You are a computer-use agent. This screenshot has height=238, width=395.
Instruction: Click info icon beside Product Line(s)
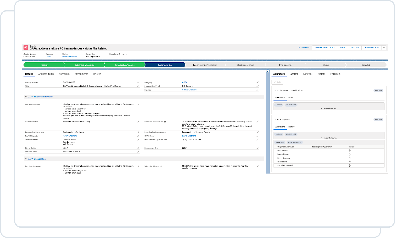pos(159,86)
